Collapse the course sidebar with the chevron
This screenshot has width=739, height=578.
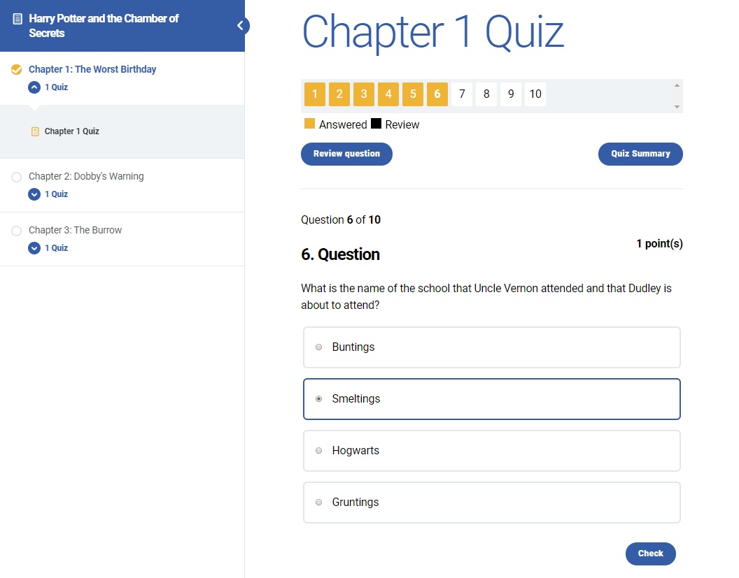click(240, 26)
